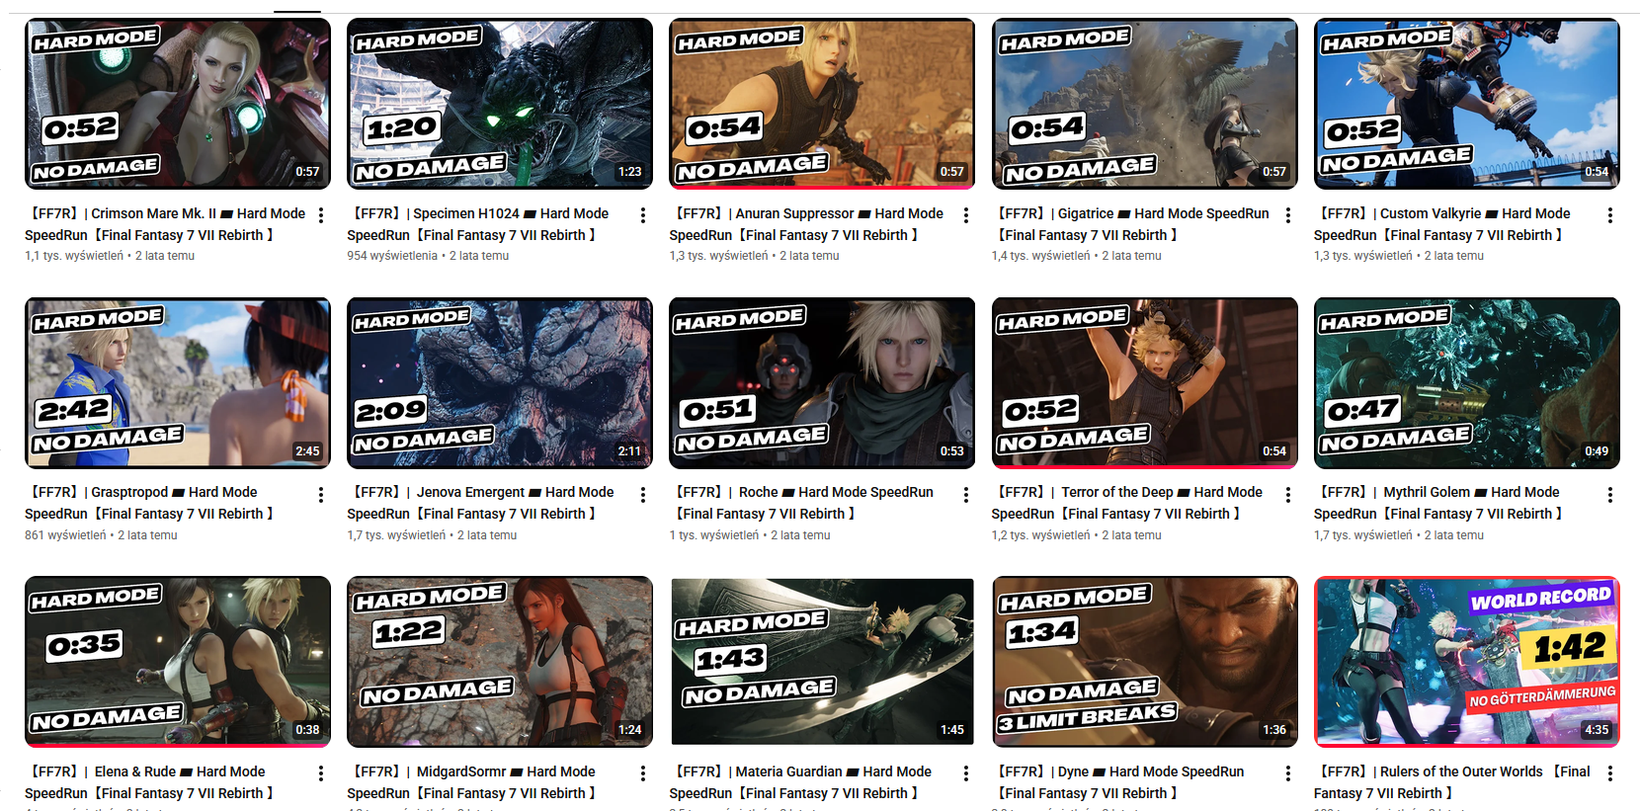Image resolution: width=1640 pixels, height=811 pixels.
Task: Open the Terror of the Deep title link
Action: 1127,503
